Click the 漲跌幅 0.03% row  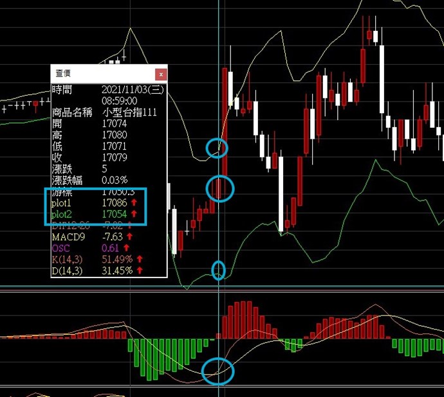tap(109, 180)
